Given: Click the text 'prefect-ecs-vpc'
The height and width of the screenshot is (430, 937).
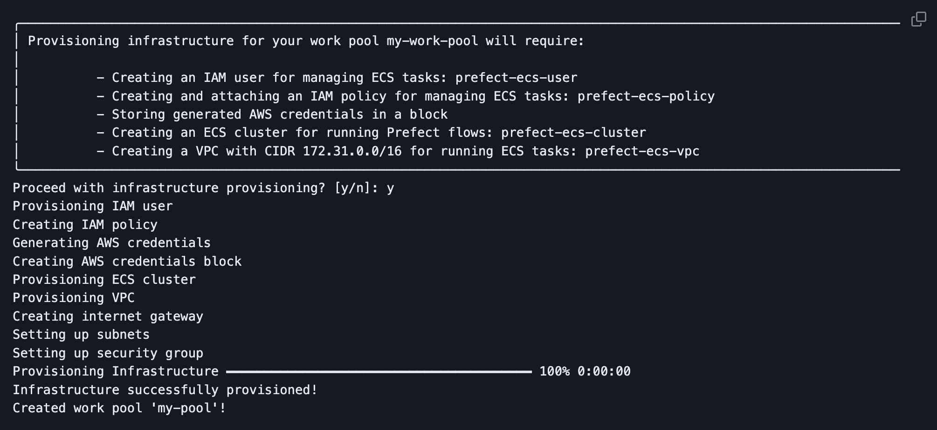Looking at the screenshot, I should [642, 151].
